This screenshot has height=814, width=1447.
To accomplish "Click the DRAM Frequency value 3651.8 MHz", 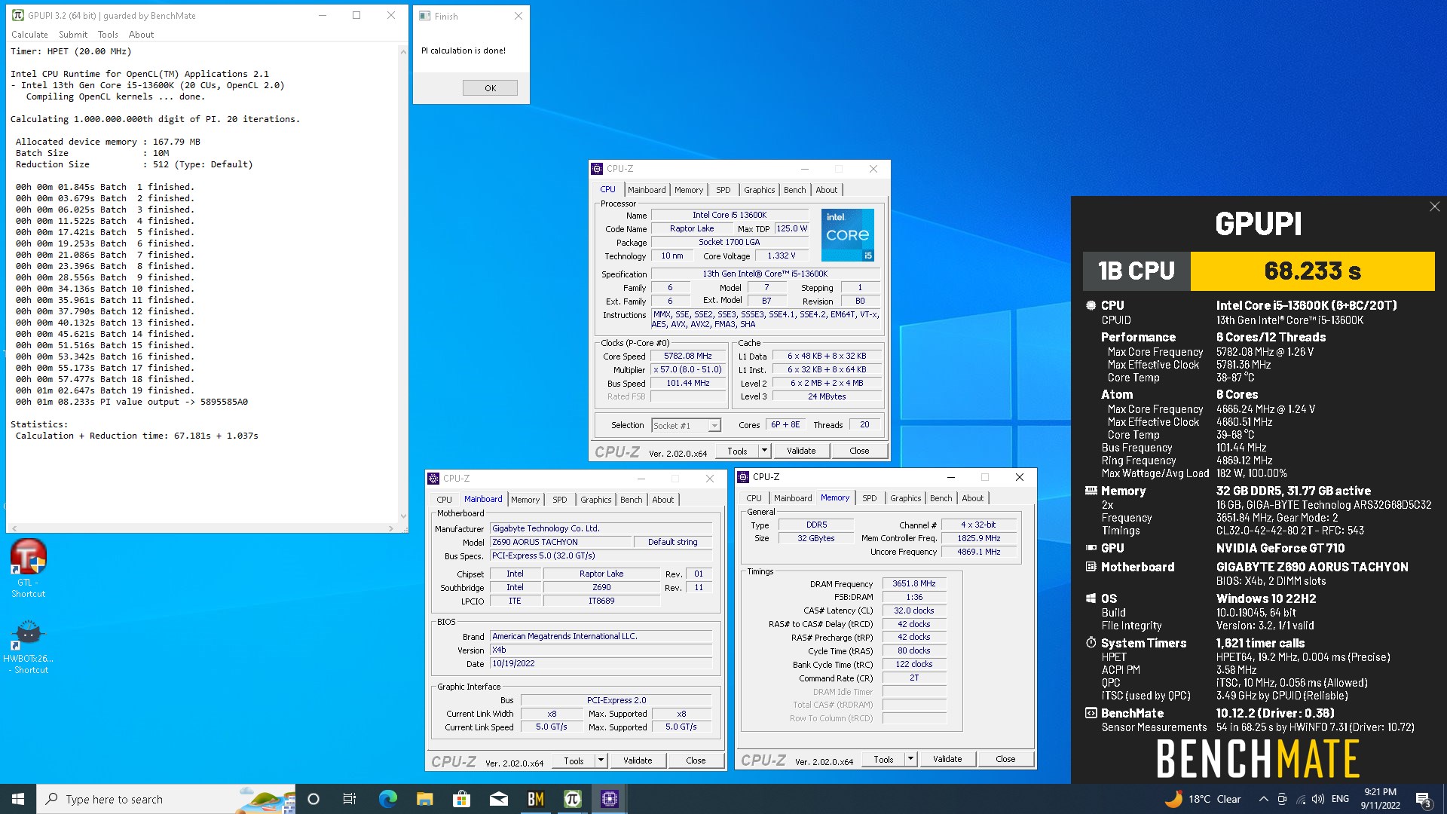I will [913, 583].
